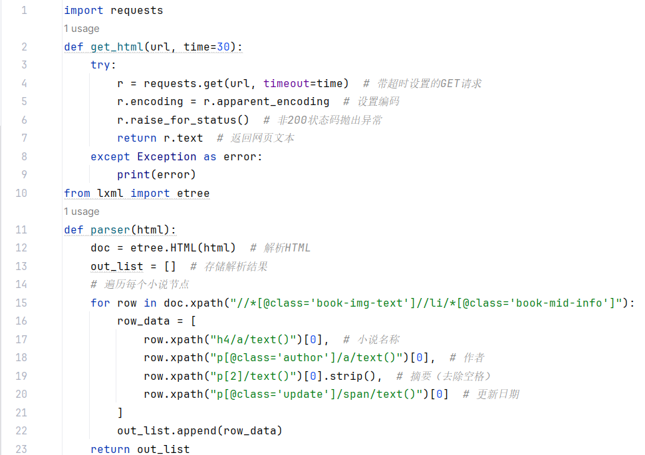The height and width of the screenshot is (455, 645).
Task: Click line number 15 in the gutter
Action: (21, 303)
